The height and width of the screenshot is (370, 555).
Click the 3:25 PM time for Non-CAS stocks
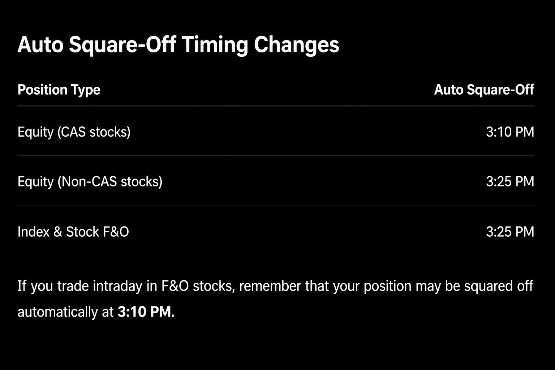tap(510, 181)
